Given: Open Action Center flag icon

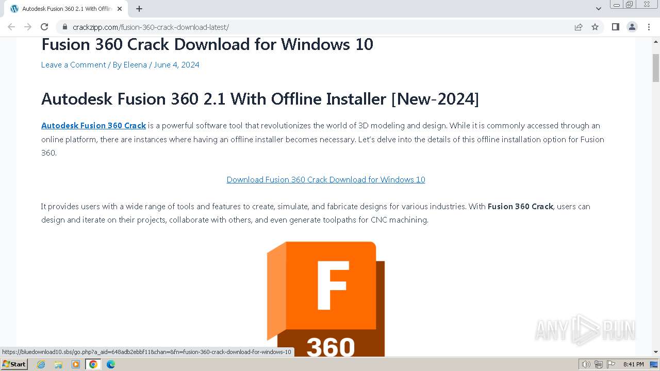Looking at the screenshot, I should pos(610,364).
